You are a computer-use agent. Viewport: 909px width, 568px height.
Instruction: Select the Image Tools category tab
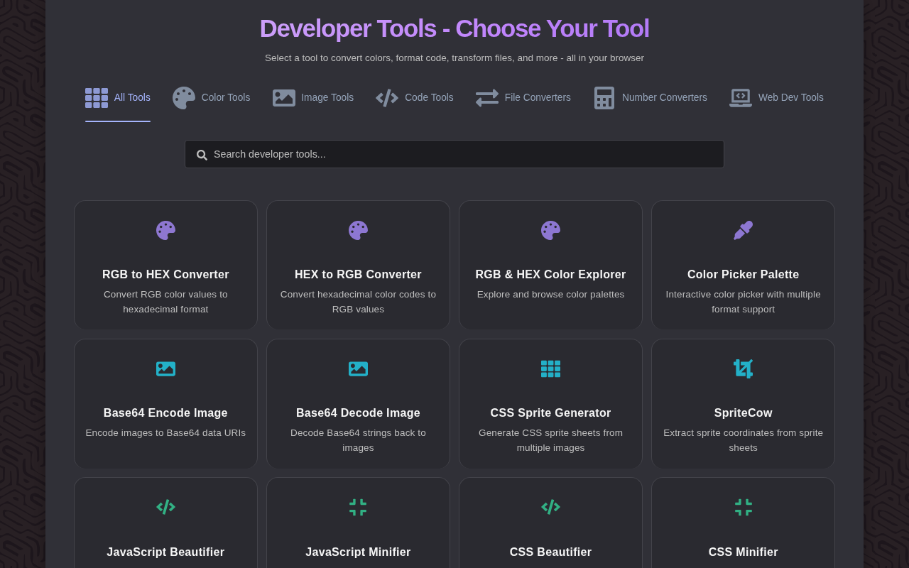[313, 98]
